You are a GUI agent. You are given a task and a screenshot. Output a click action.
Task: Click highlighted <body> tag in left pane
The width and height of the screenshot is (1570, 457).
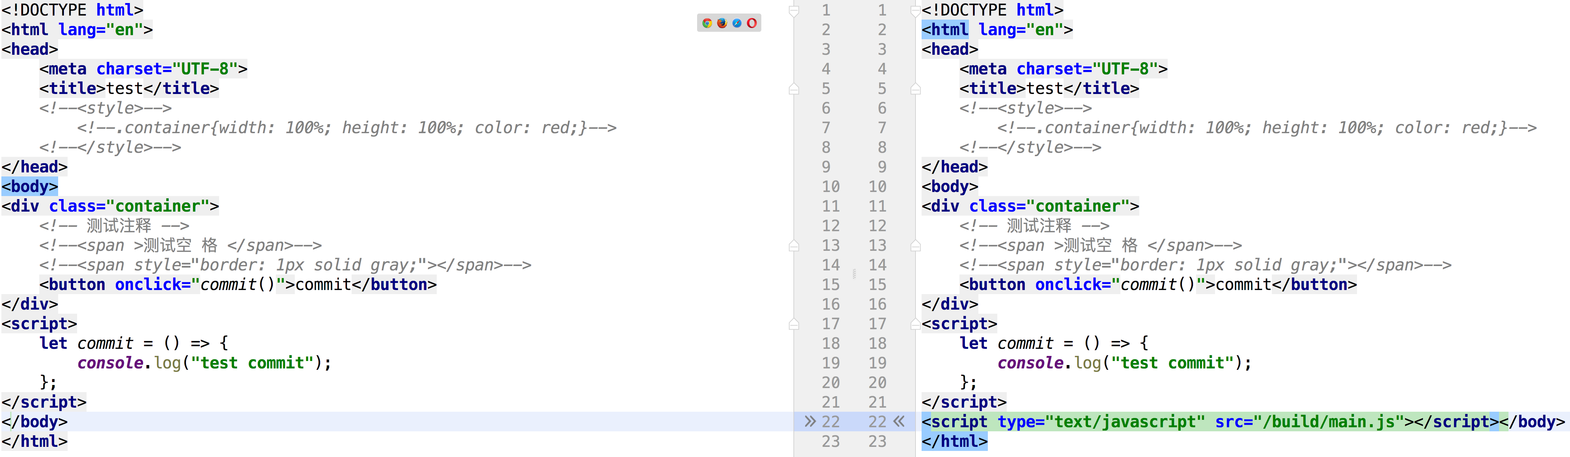(x=30, y=187)
